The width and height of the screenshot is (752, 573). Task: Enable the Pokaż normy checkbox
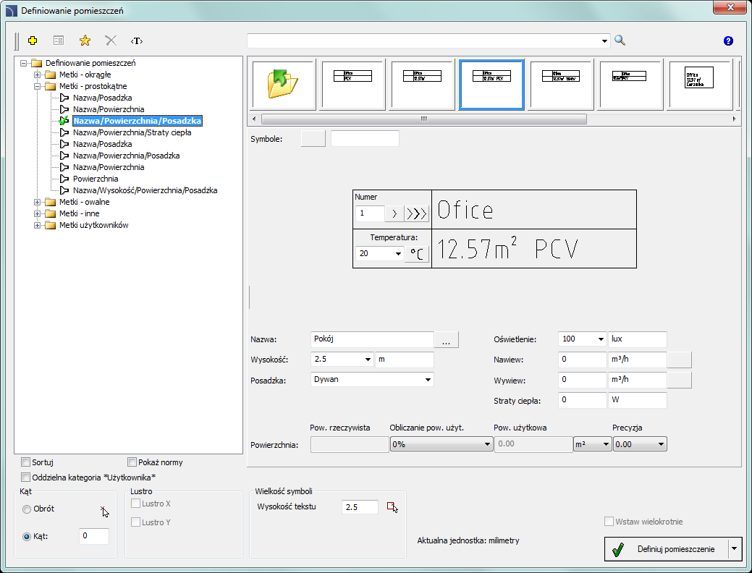132,462
